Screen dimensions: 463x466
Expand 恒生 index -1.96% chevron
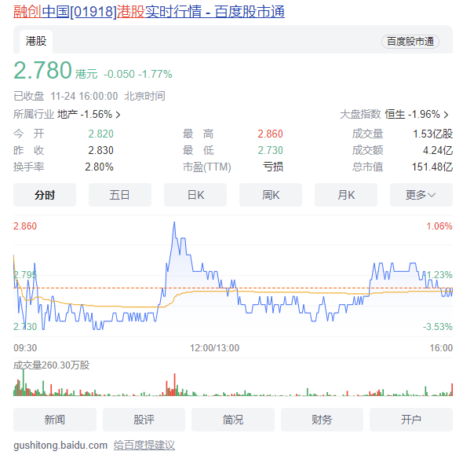(446, 115)
